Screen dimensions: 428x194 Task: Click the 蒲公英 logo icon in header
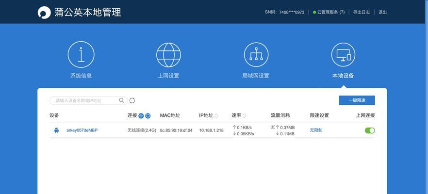pos(44,13)
